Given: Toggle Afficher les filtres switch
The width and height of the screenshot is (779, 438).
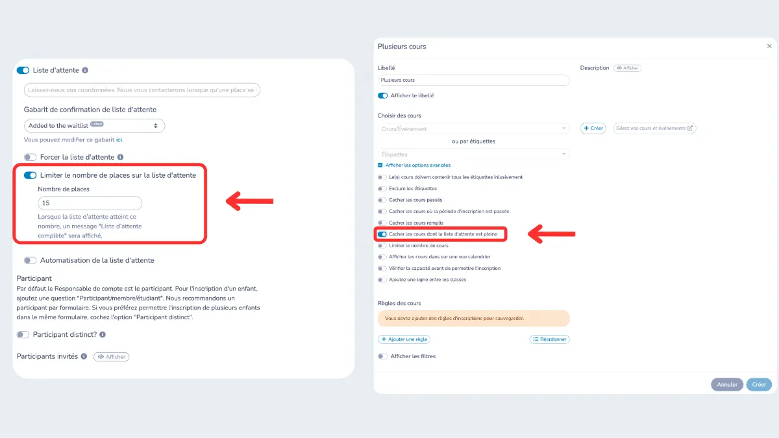Looking at the screenshot, I should pyautogui.click(x=382, y=356).
